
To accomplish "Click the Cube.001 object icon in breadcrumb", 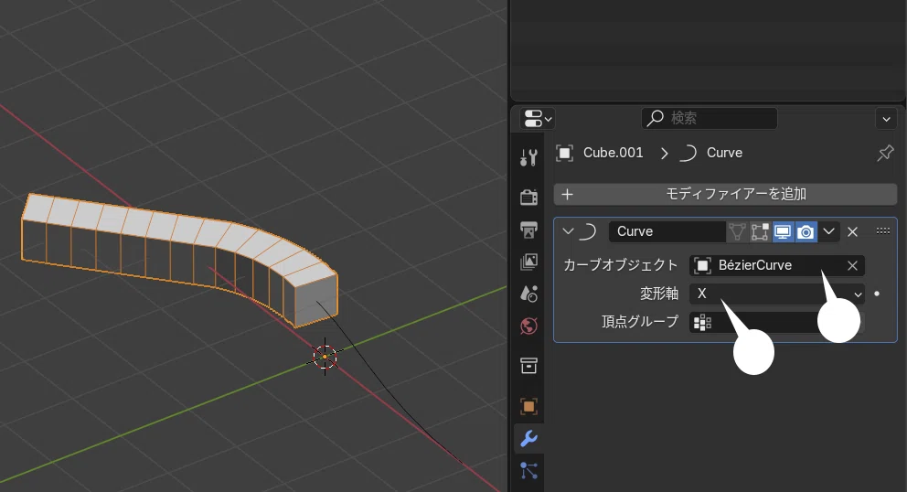I will 564,153.
